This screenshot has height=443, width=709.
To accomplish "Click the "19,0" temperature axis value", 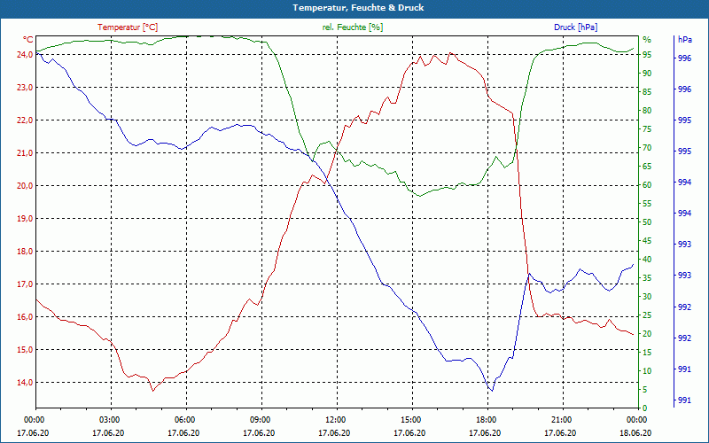I will 25,219.
